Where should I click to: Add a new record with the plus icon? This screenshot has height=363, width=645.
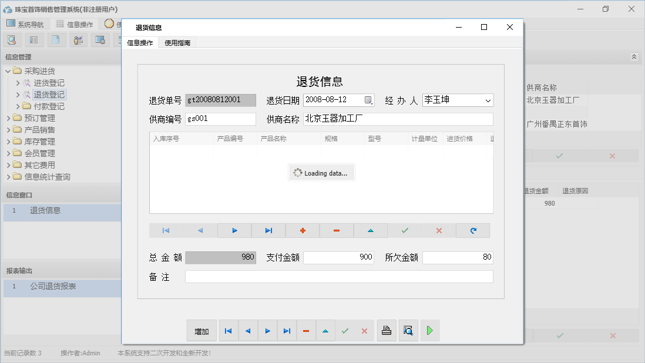[302, 230]
